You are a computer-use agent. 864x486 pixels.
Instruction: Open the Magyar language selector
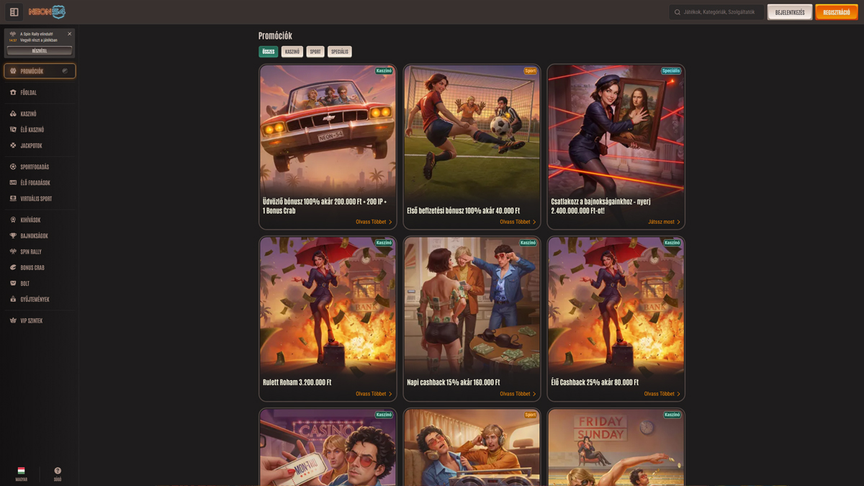pos(21,474)
